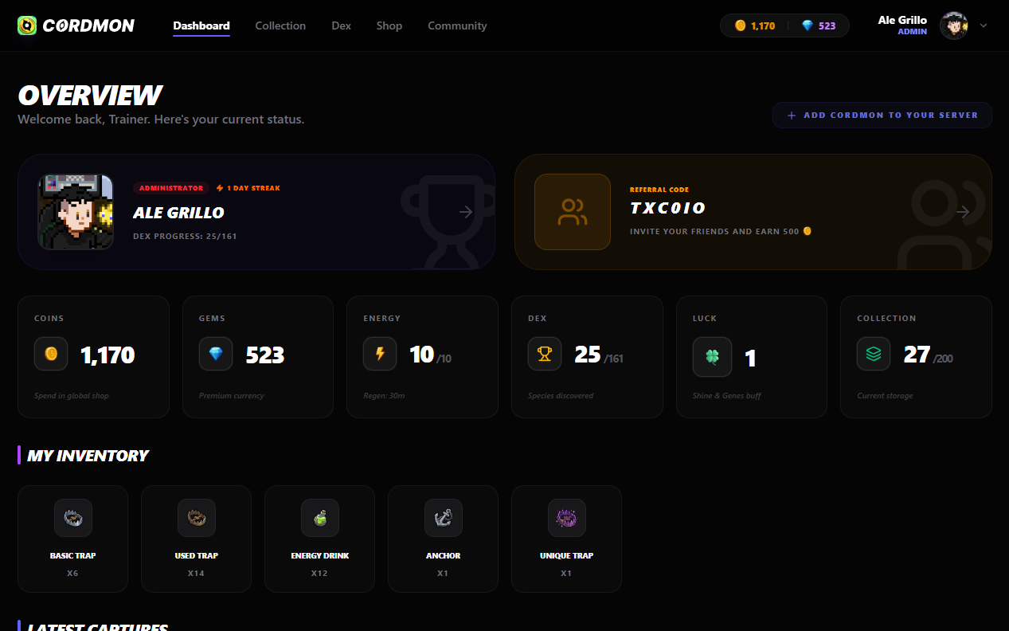Click the trophy icon in Dex card
This screenshot has height=631, width=1009.
[545, 354]
